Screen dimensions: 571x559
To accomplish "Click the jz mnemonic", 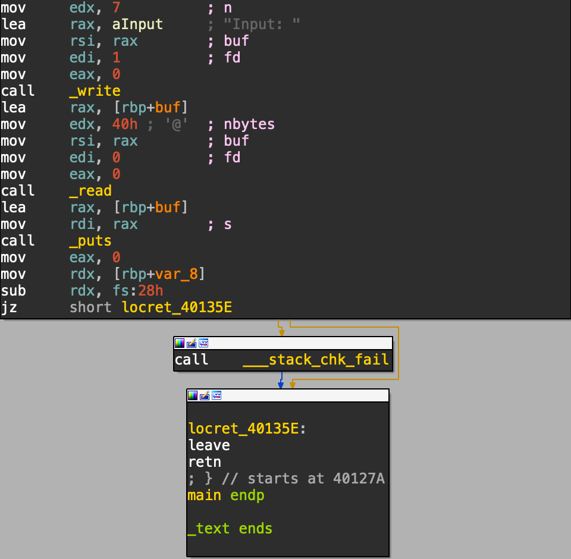I will (x=9, y=307).
